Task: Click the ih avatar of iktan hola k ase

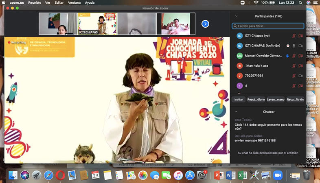Action: click(x=239, y=65)
